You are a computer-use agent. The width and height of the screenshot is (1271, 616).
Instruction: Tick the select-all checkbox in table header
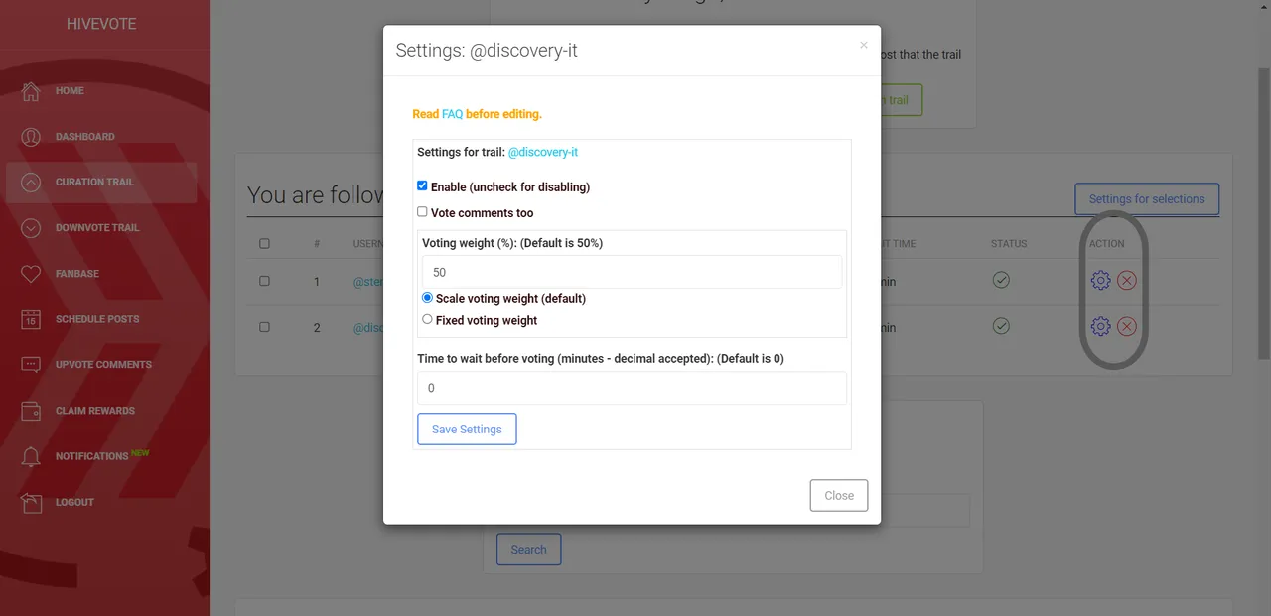pos(264,243)
